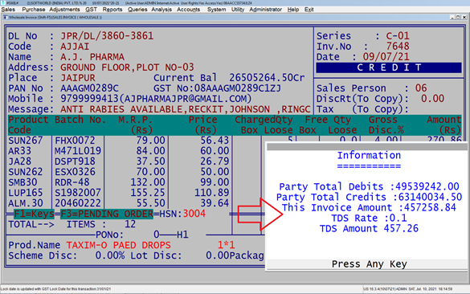The image size is (470, 294).
Task: Click Scheme Disc value 0.00%
Action: coord(110,256)
